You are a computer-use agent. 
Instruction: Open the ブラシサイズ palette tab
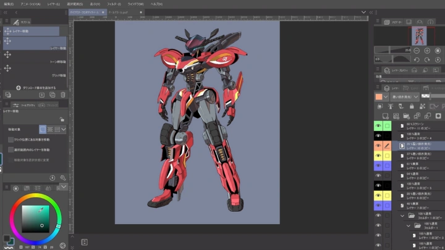[x=48, y=105]
